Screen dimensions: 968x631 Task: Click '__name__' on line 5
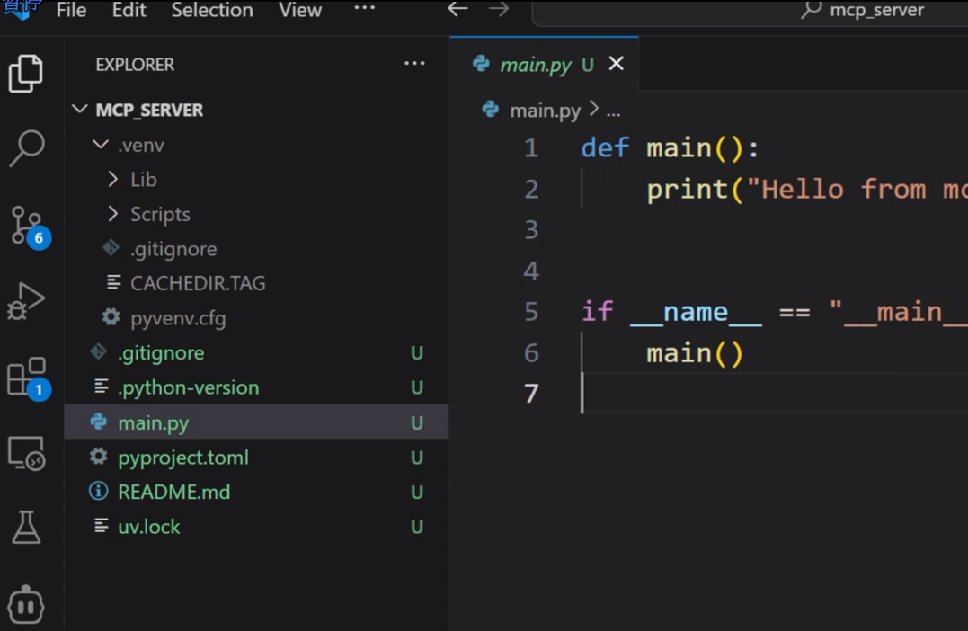[696, 313]
